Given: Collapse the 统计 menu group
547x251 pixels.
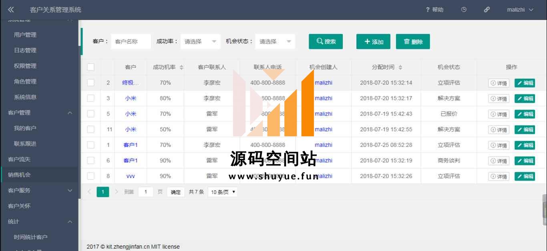Looking at the screenshot, I should pyautogui.click(x=39, y=221).
